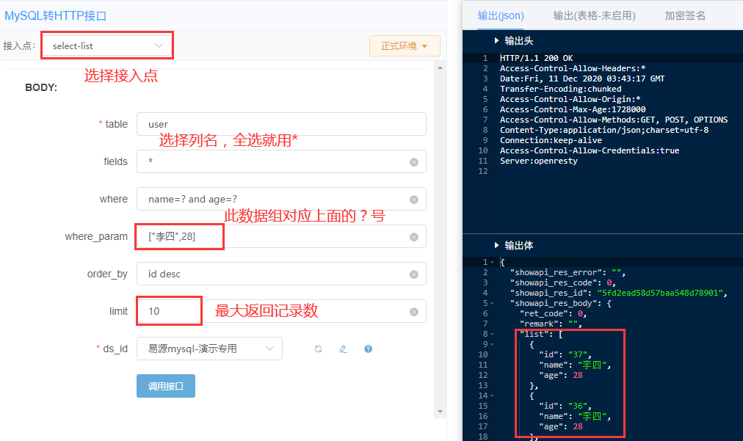Click the form scrollbar up arrow
743x441 pixels.
(441, 68)
